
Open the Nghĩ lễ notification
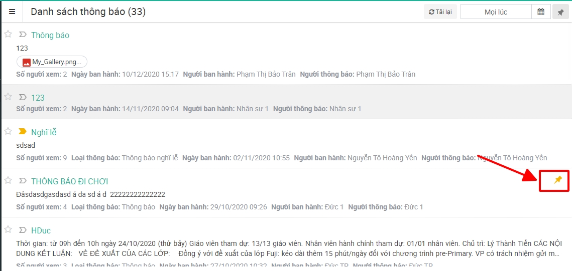[44, 132]
